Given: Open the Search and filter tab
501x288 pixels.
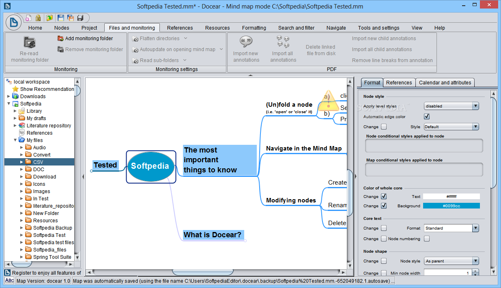Looking at the screenshot, I should (x=296, y=28).
